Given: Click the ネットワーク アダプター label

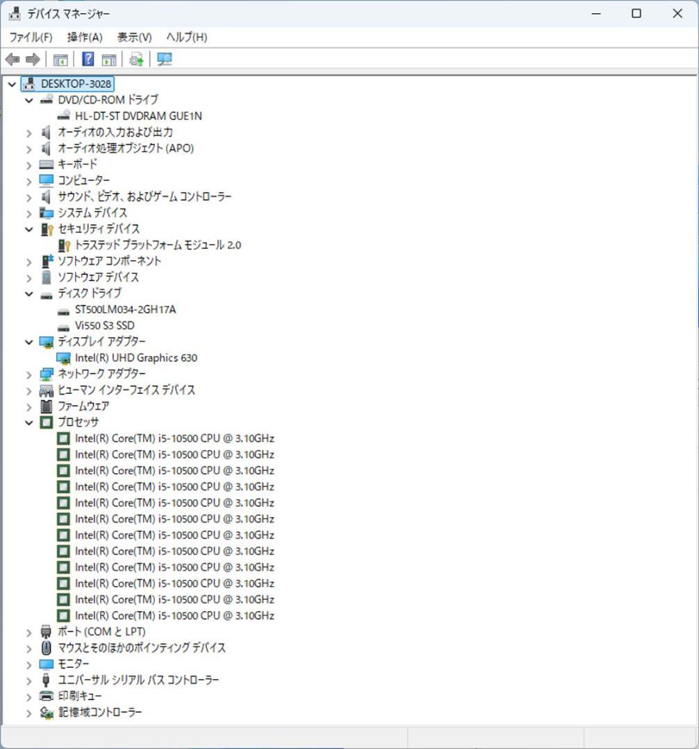Looking at the screenshot, I should point(101,374).
